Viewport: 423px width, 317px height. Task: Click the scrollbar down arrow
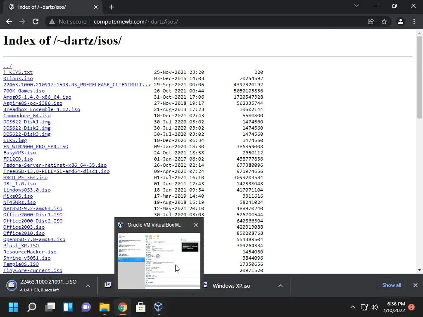point(419,270)
